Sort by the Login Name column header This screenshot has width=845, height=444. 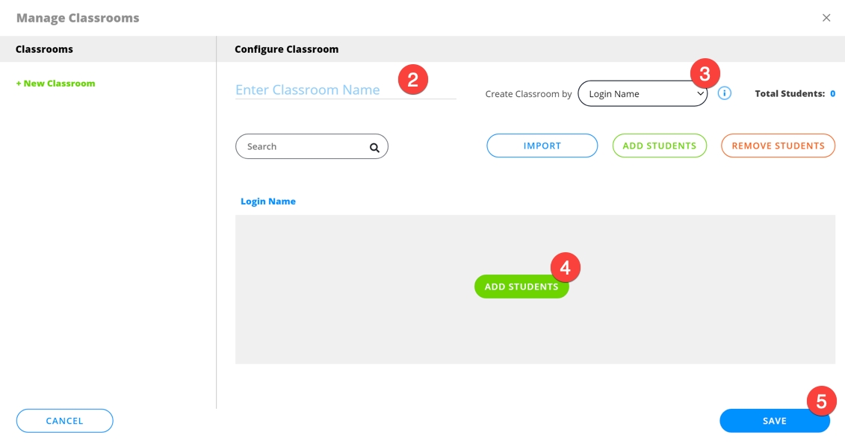[x=268, y=201]
